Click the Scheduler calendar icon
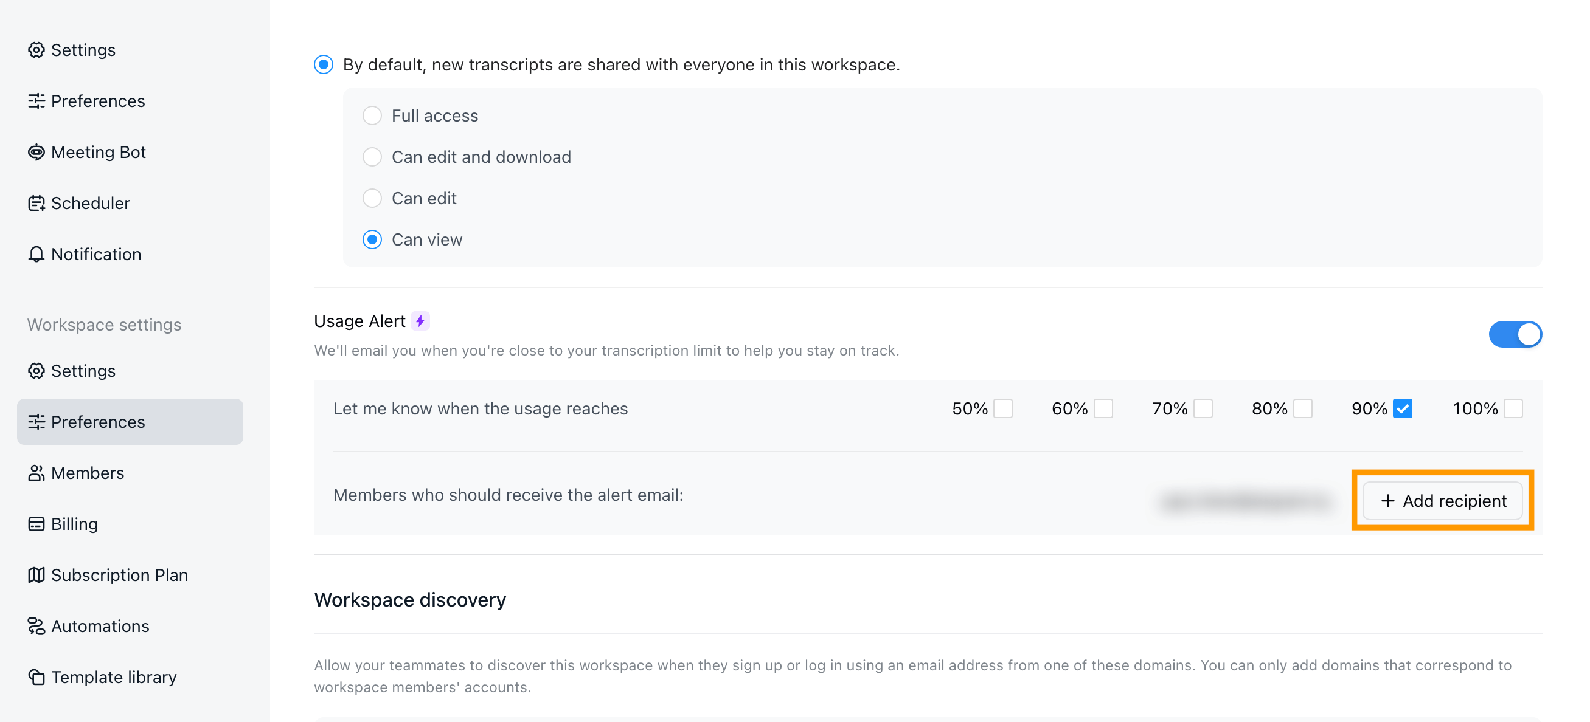1590x722 pixels. (x=36, y=204)
